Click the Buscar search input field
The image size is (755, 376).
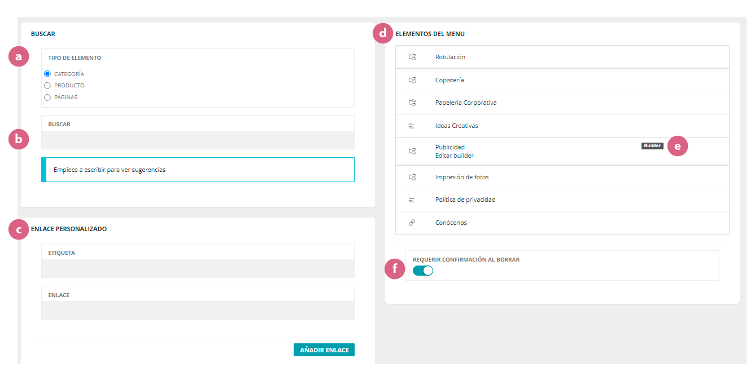coord(198,140)
